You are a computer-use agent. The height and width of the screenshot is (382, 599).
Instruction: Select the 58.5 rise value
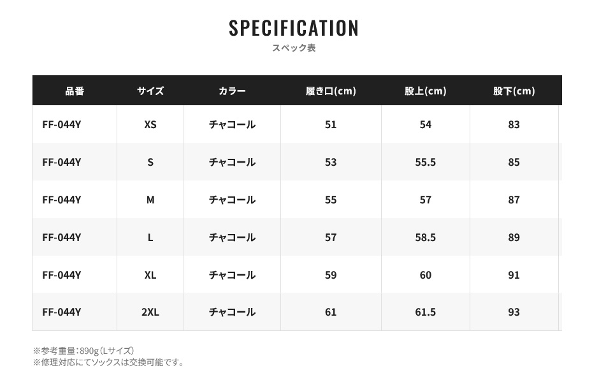coord(425,237)
